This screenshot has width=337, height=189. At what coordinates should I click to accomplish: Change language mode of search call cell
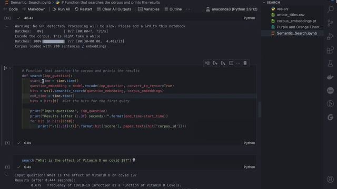(x=249, y=167)
